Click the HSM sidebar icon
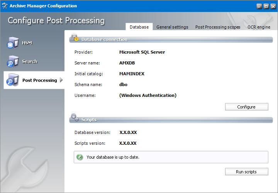This screenshot has width=278, height=193. (x=12, y=43)
